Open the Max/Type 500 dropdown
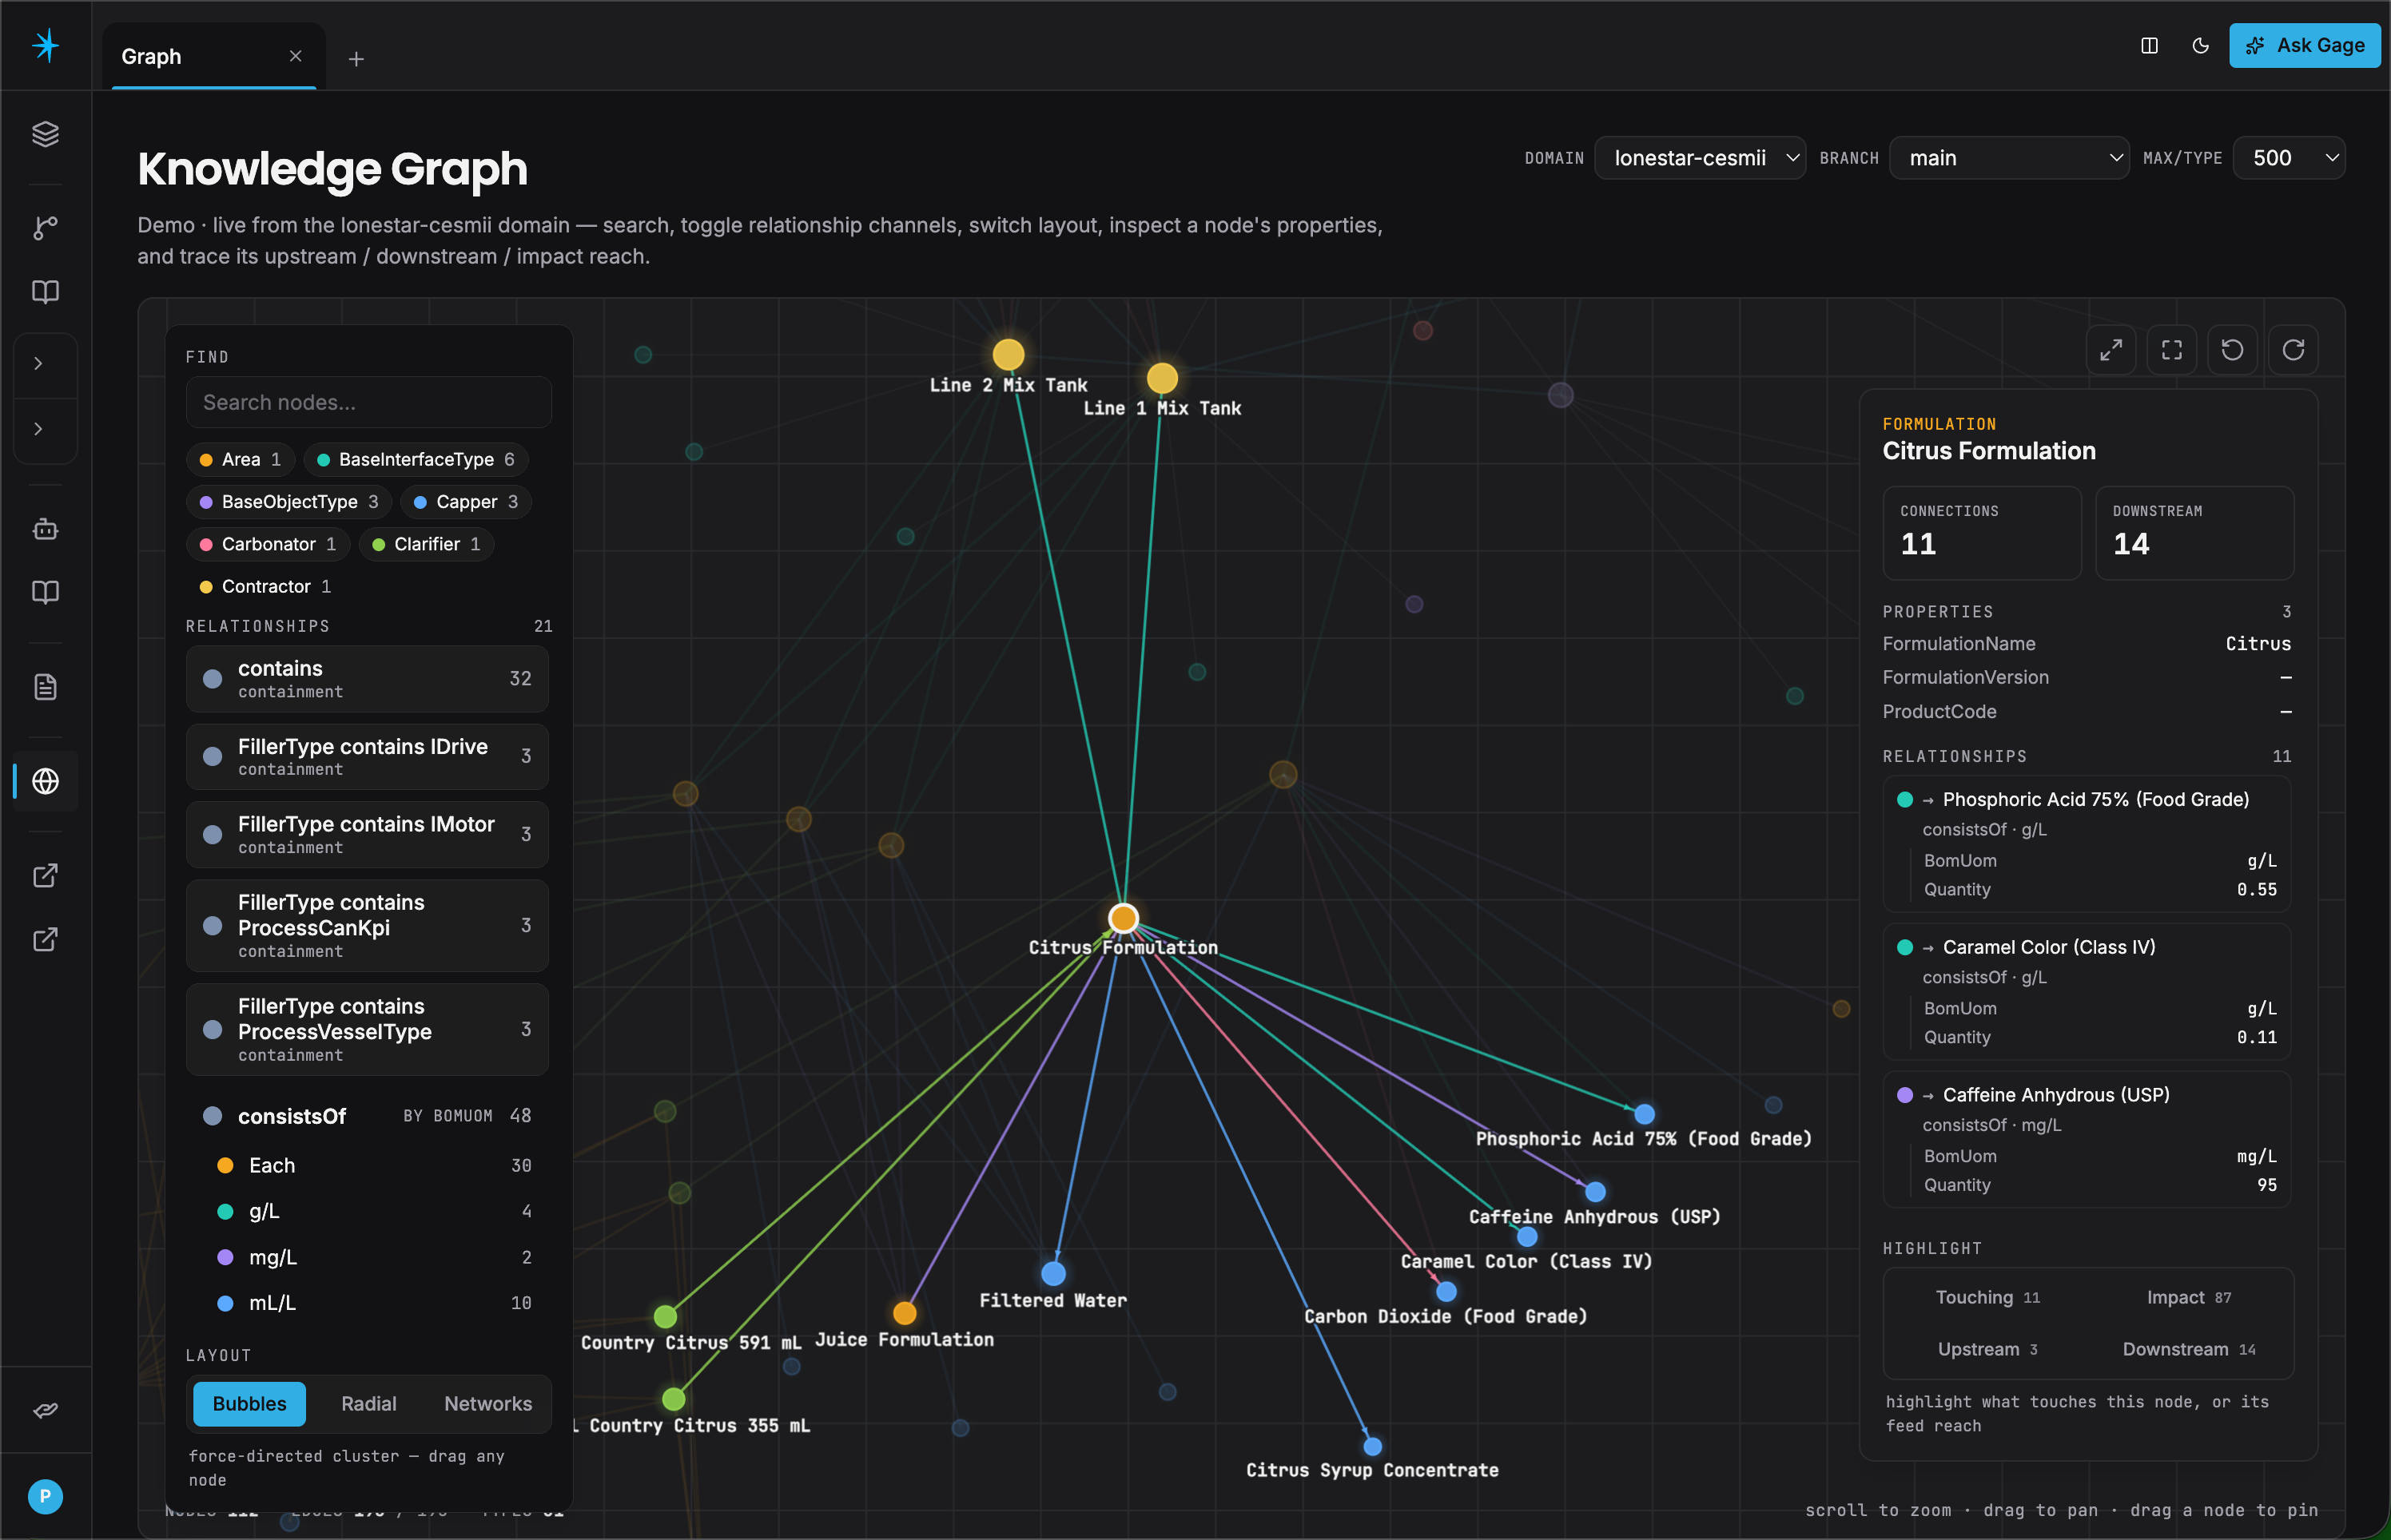 [x=2289, y=158]
